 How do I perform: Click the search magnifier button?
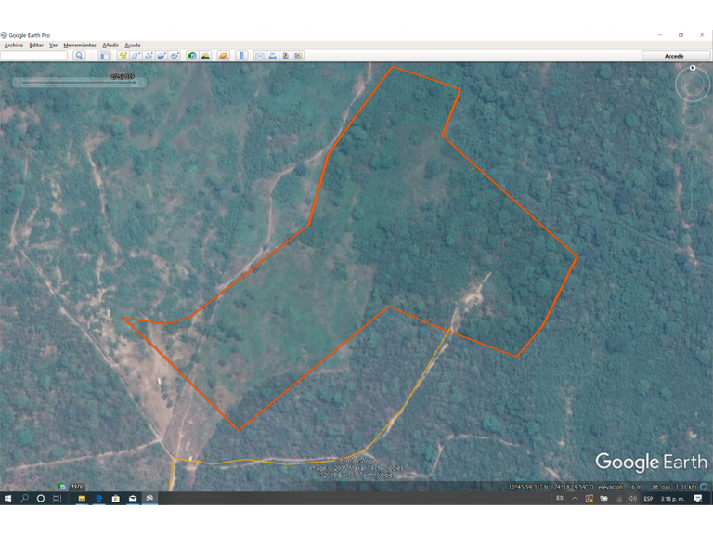click(80, 56)
